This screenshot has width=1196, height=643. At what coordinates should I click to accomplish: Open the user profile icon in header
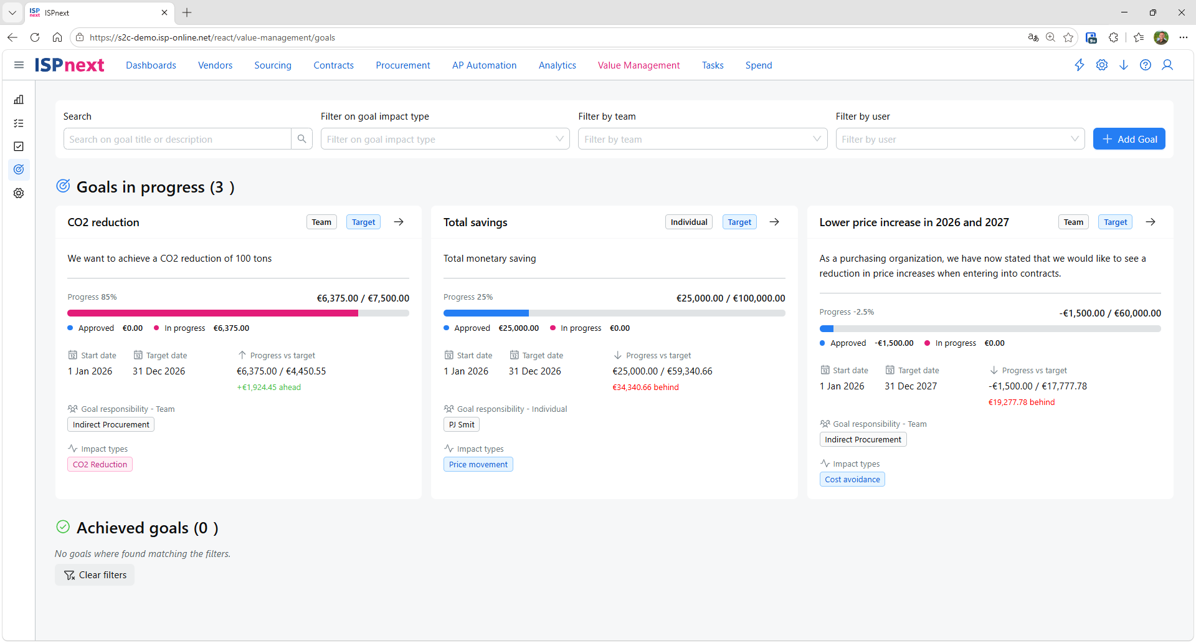1167,65
